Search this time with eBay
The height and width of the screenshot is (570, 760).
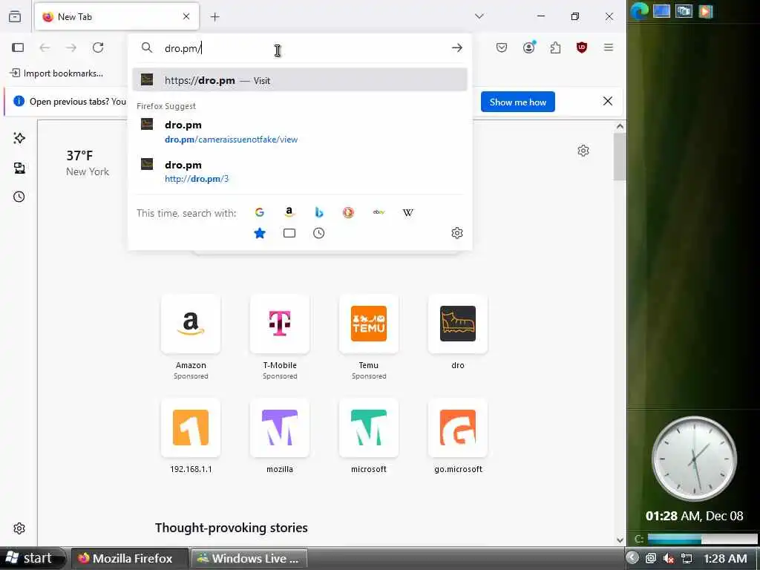coord(379,212)
